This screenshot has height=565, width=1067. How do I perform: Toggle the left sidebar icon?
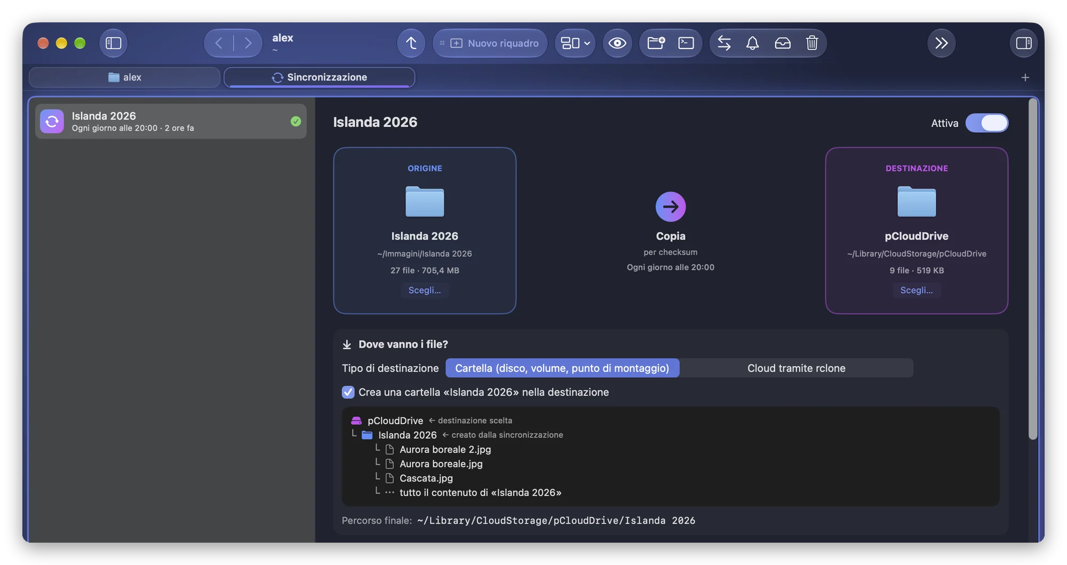[x=113, y=43]
